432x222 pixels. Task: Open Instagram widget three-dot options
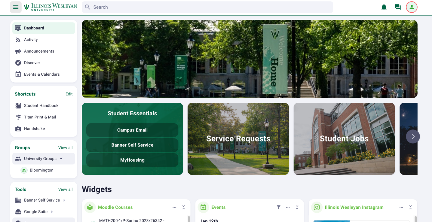[401, 207]
